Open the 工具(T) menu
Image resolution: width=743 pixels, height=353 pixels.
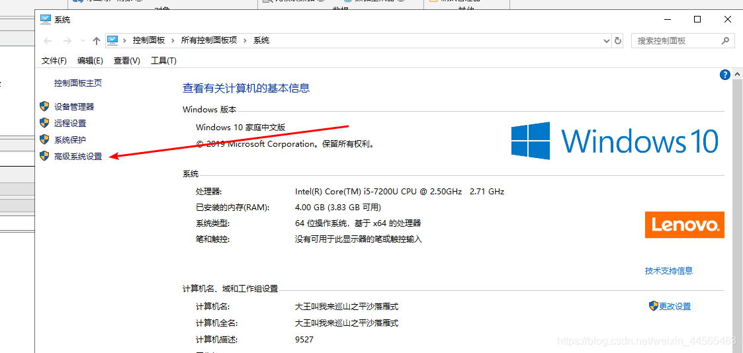[x=163, y=61]
